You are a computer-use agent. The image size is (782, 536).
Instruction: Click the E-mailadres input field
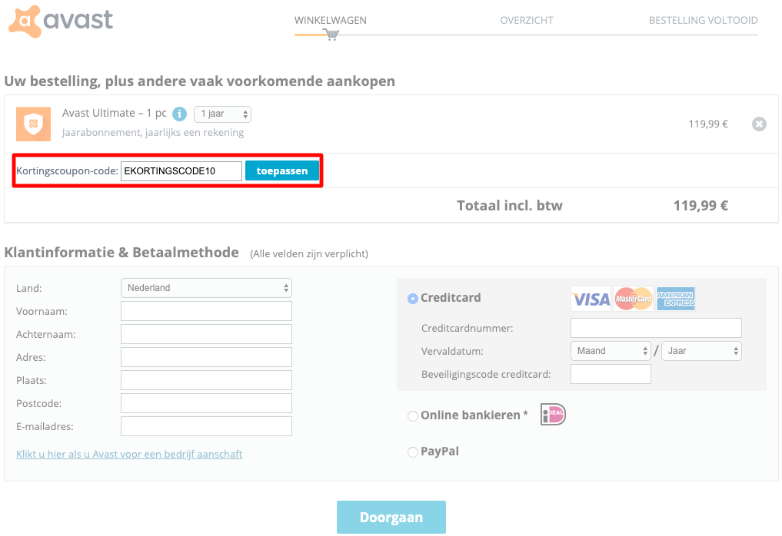tap(206, 426)
